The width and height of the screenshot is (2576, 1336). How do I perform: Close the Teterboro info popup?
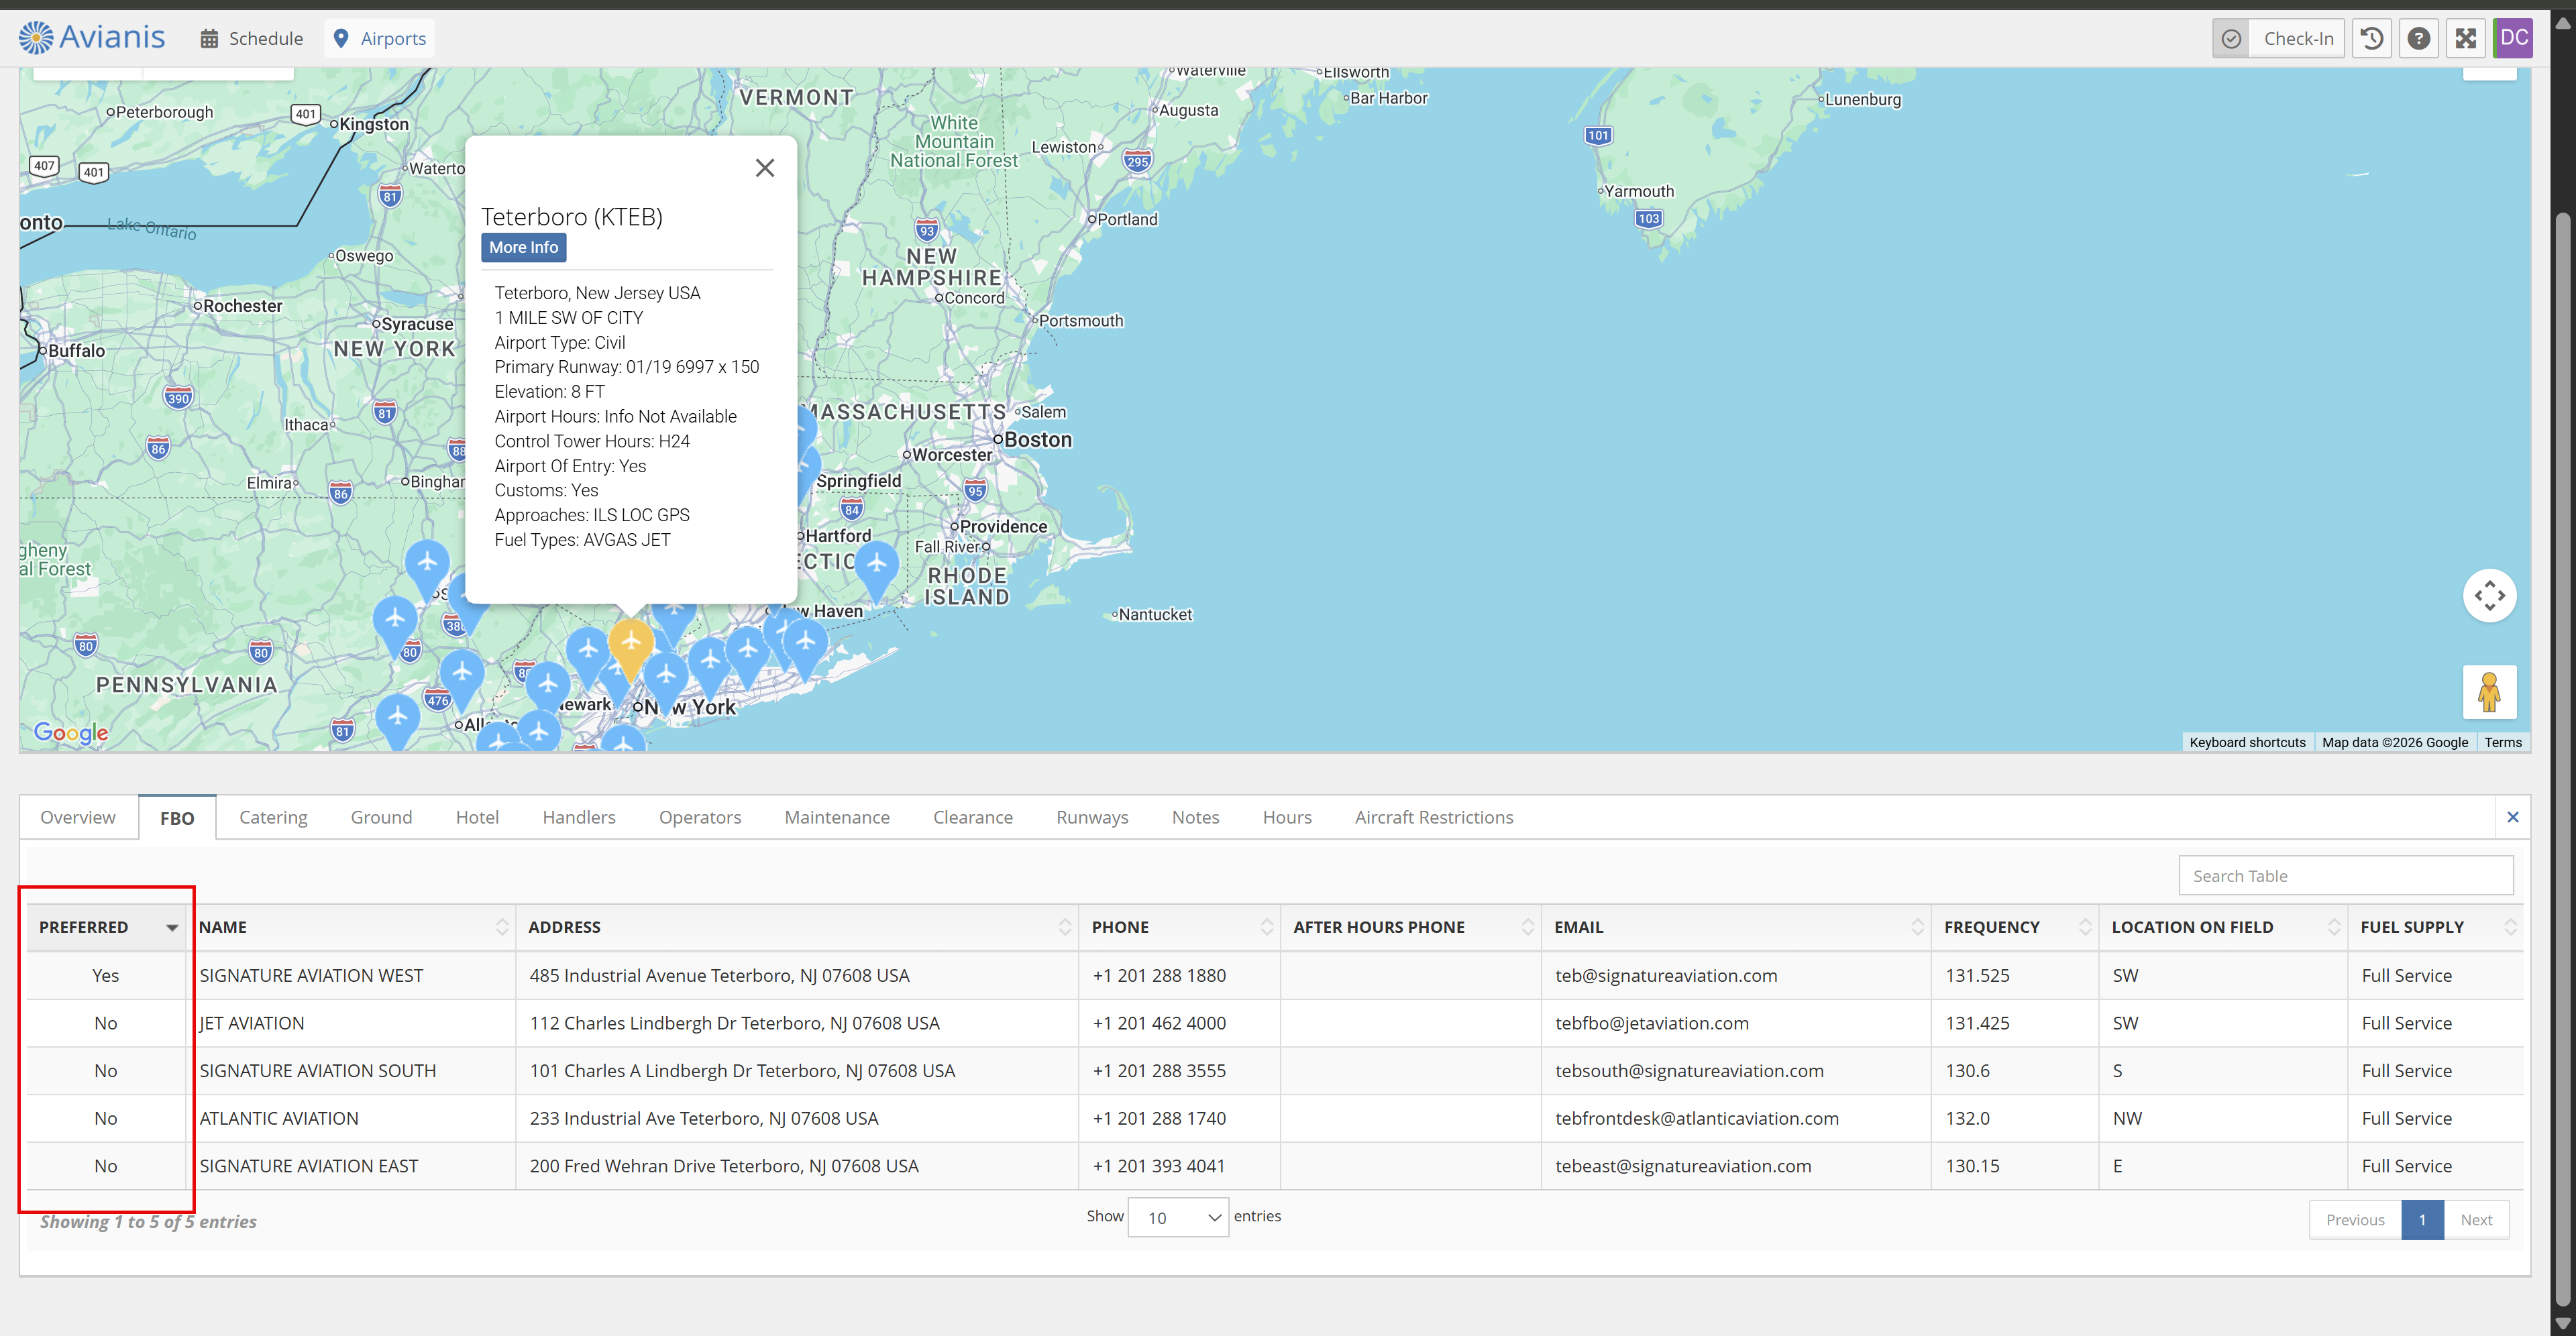click(764, 168)
